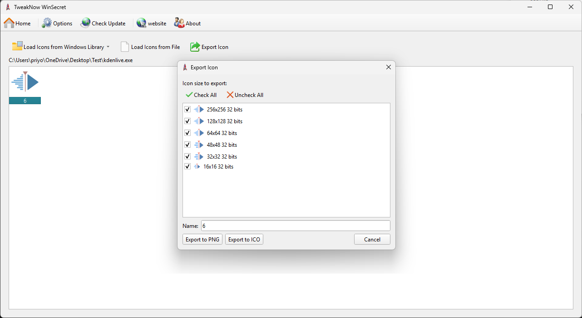Disable the 16x16 32 bits checkbox
The width and height of the screenshot is (582, 318).
(187, 167)
